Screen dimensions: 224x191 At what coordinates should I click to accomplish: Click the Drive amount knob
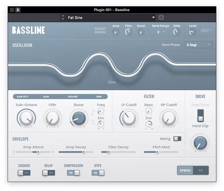point(200,143)
